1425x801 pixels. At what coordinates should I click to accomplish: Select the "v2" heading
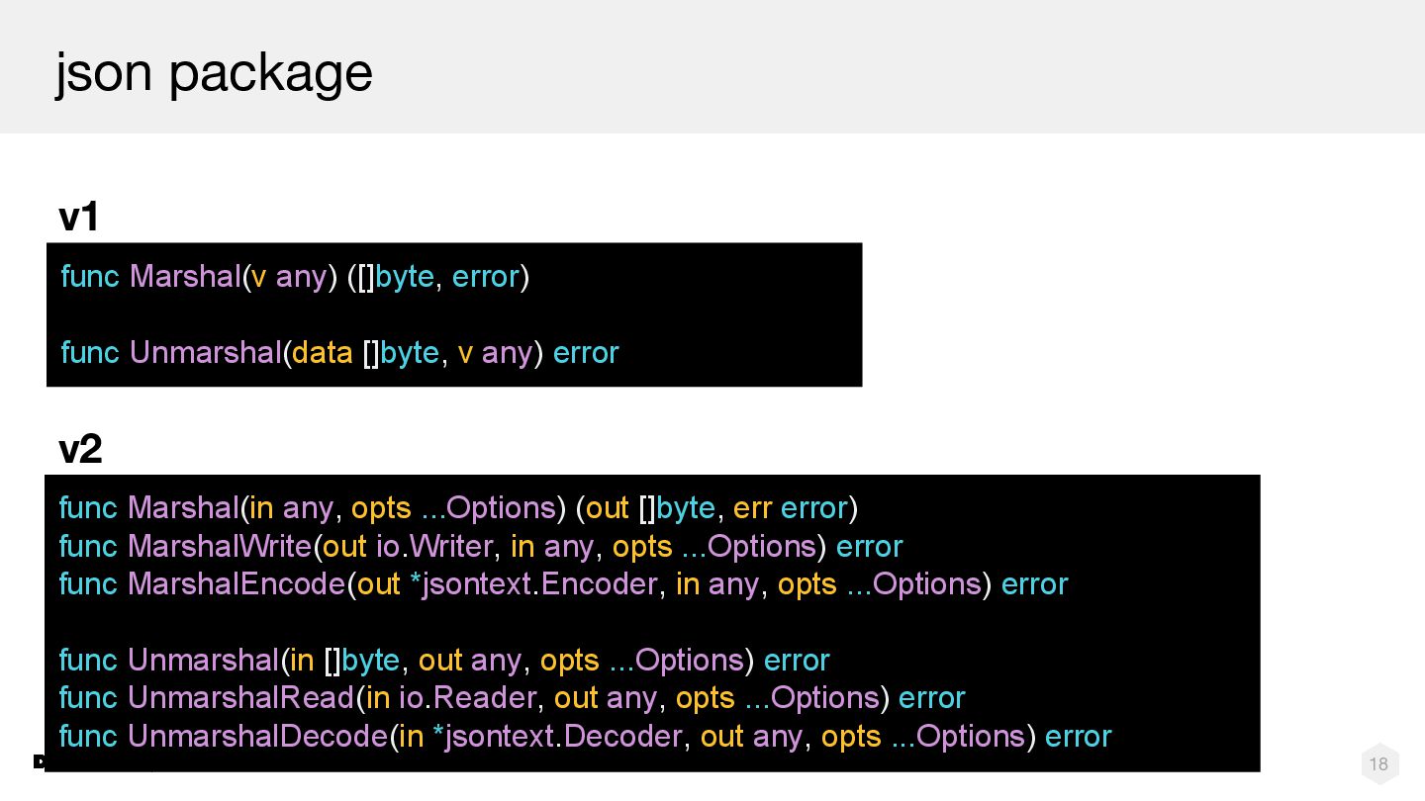(x=80, y=450)
